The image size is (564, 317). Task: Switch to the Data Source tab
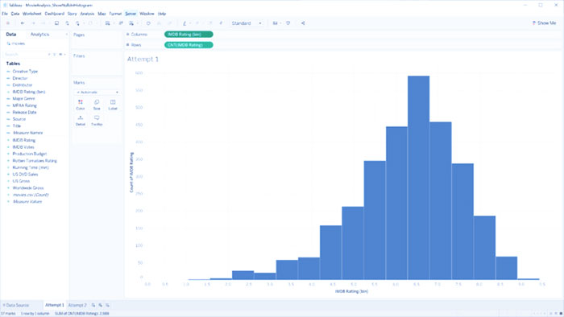16,305
